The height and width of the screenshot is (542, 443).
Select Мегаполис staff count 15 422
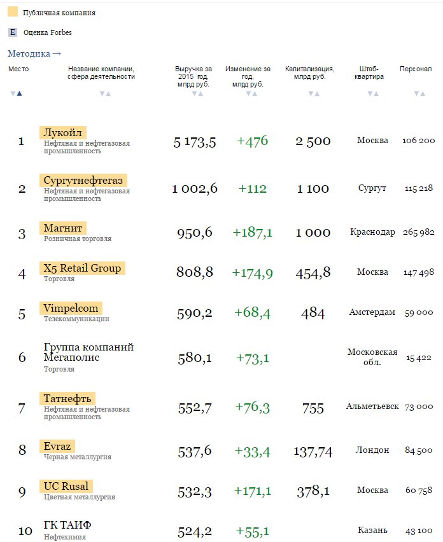click(419, 358)
